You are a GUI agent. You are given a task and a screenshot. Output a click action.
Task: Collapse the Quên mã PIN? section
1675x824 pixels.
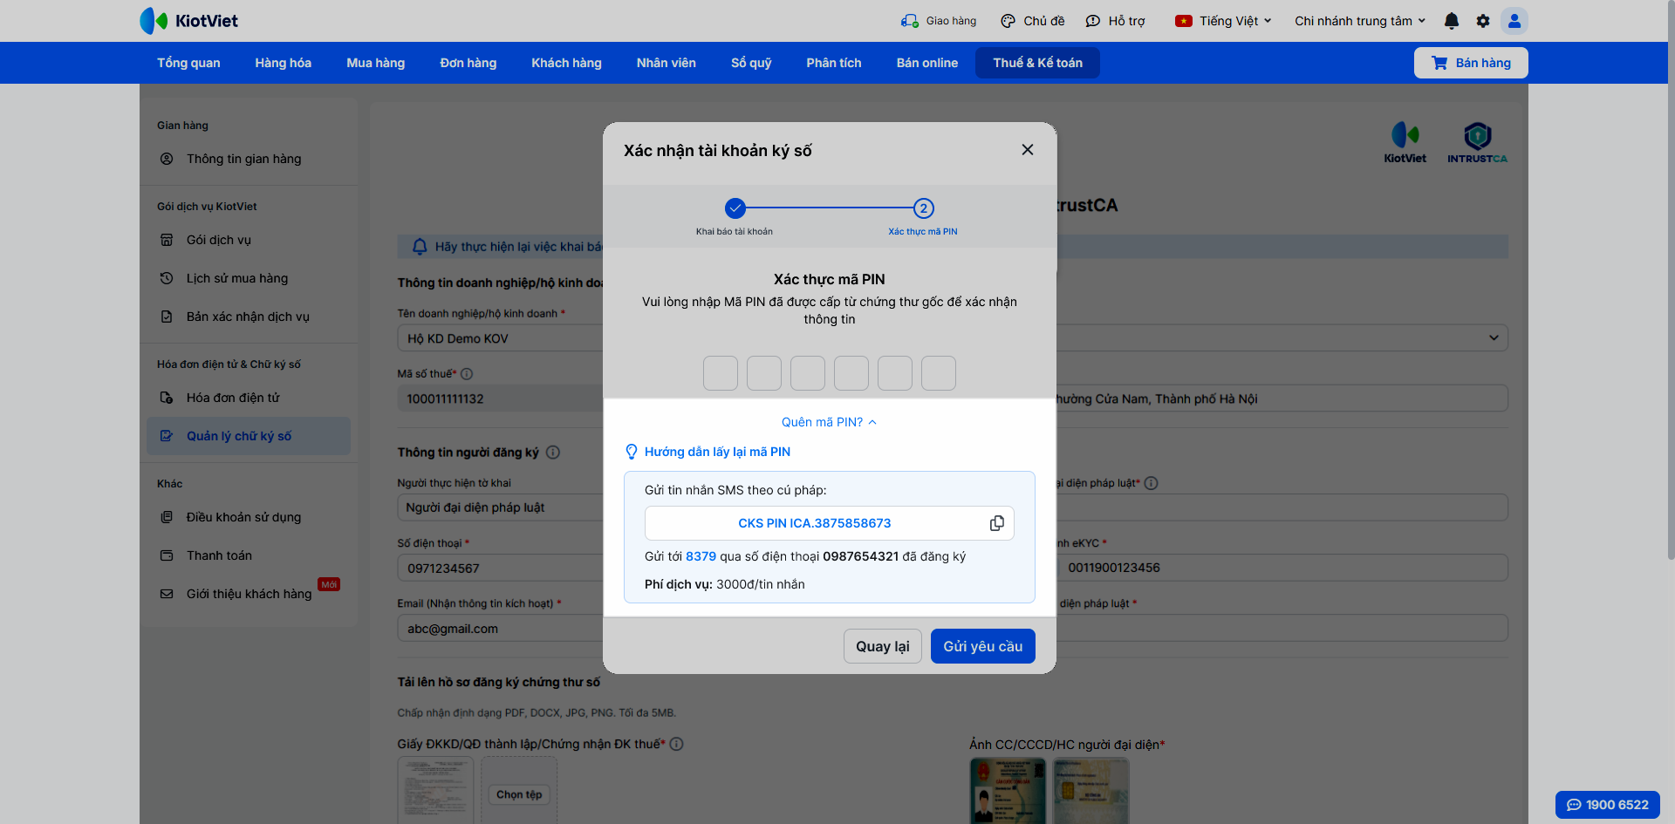pyautogui.click(x=829, y=422)
